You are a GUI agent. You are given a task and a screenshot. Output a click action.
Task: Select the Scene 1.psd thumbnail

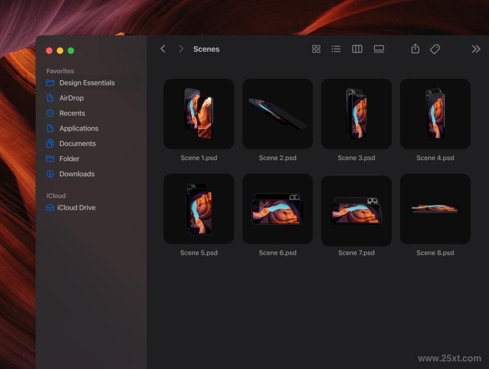click(199, 114)
